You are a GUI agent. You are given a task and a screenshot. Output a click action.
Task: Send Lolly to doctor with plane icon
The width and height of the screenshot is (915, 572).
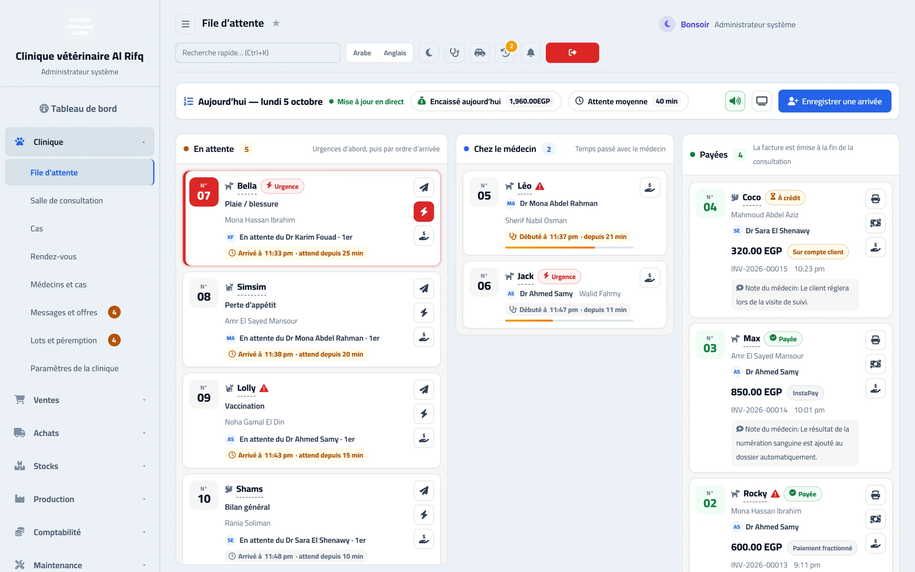point(424,389)
